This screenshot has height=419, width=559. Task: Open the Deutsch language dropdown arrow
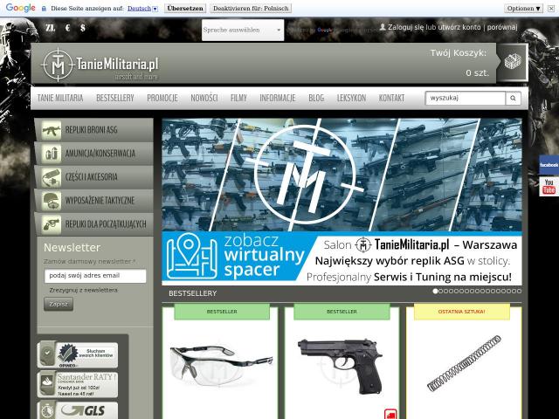click(x=155, y=9)
